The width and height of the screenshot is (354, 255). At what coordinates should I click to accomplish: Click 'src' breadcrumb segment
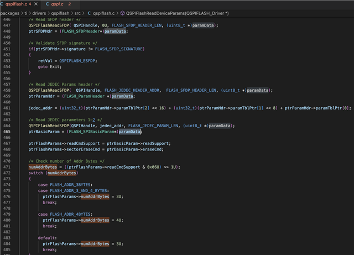point(77,13)
